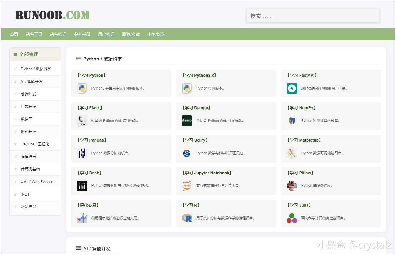Select Python / 数据科学 in the sidebar
The image size is (396, 255).
click(36, 69)
